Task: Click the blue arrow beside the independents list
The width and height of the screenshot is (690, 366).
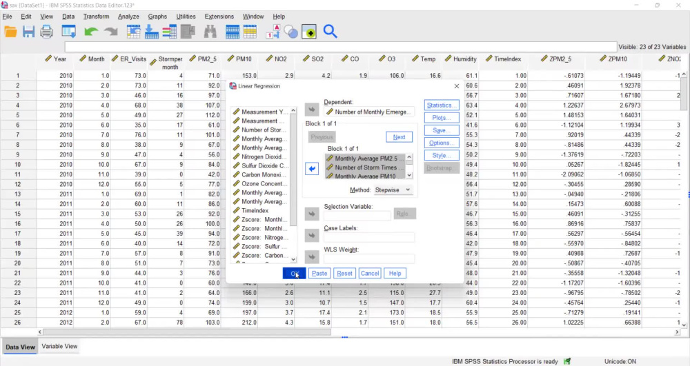Action: 312,169
